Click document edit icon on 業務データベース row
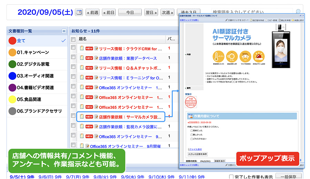The width and height of the screenshot is (310, 179). pos(96,58)
